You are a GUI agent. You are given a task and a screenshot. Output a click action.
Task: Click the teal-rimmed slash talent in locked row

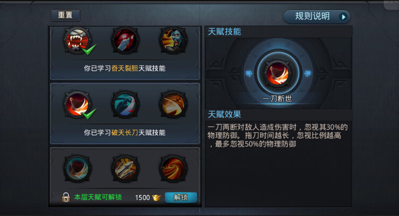(77, 169)
